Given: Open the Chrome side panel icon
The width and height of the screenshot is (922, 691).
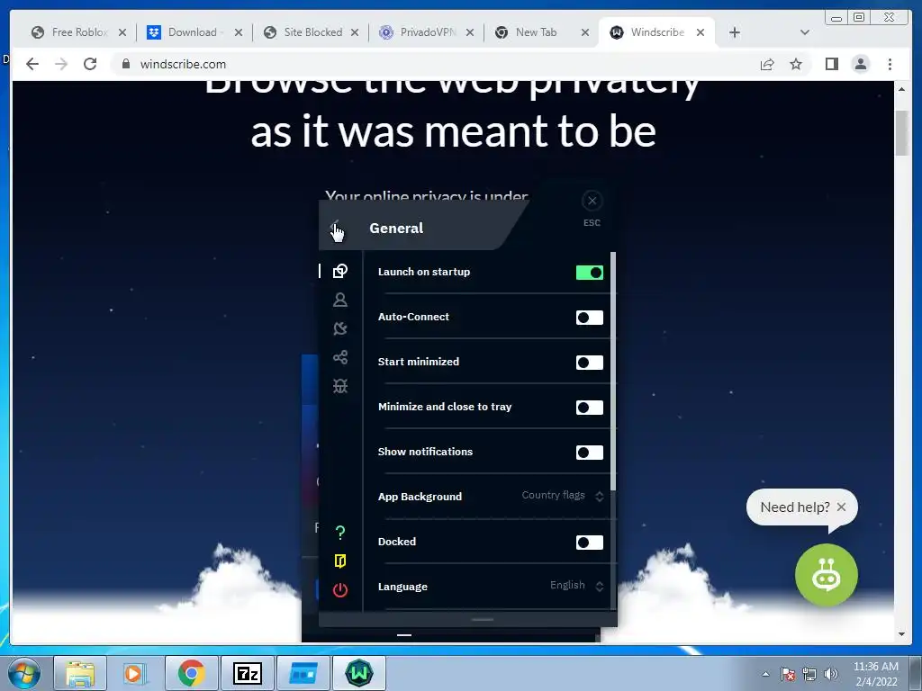Looking at the screenshot, I should coord(831,64).
